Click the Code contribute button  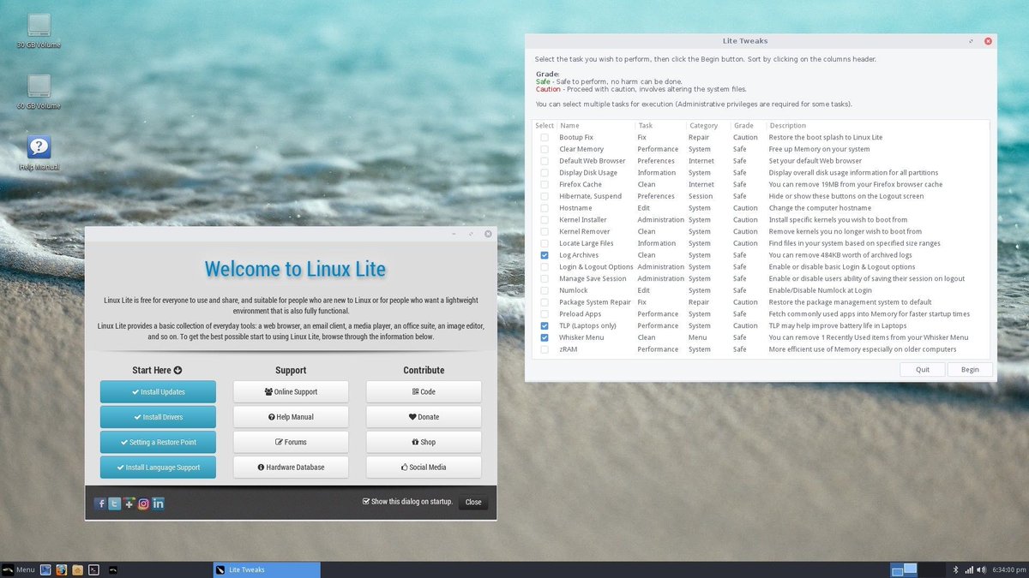(424, 392)
